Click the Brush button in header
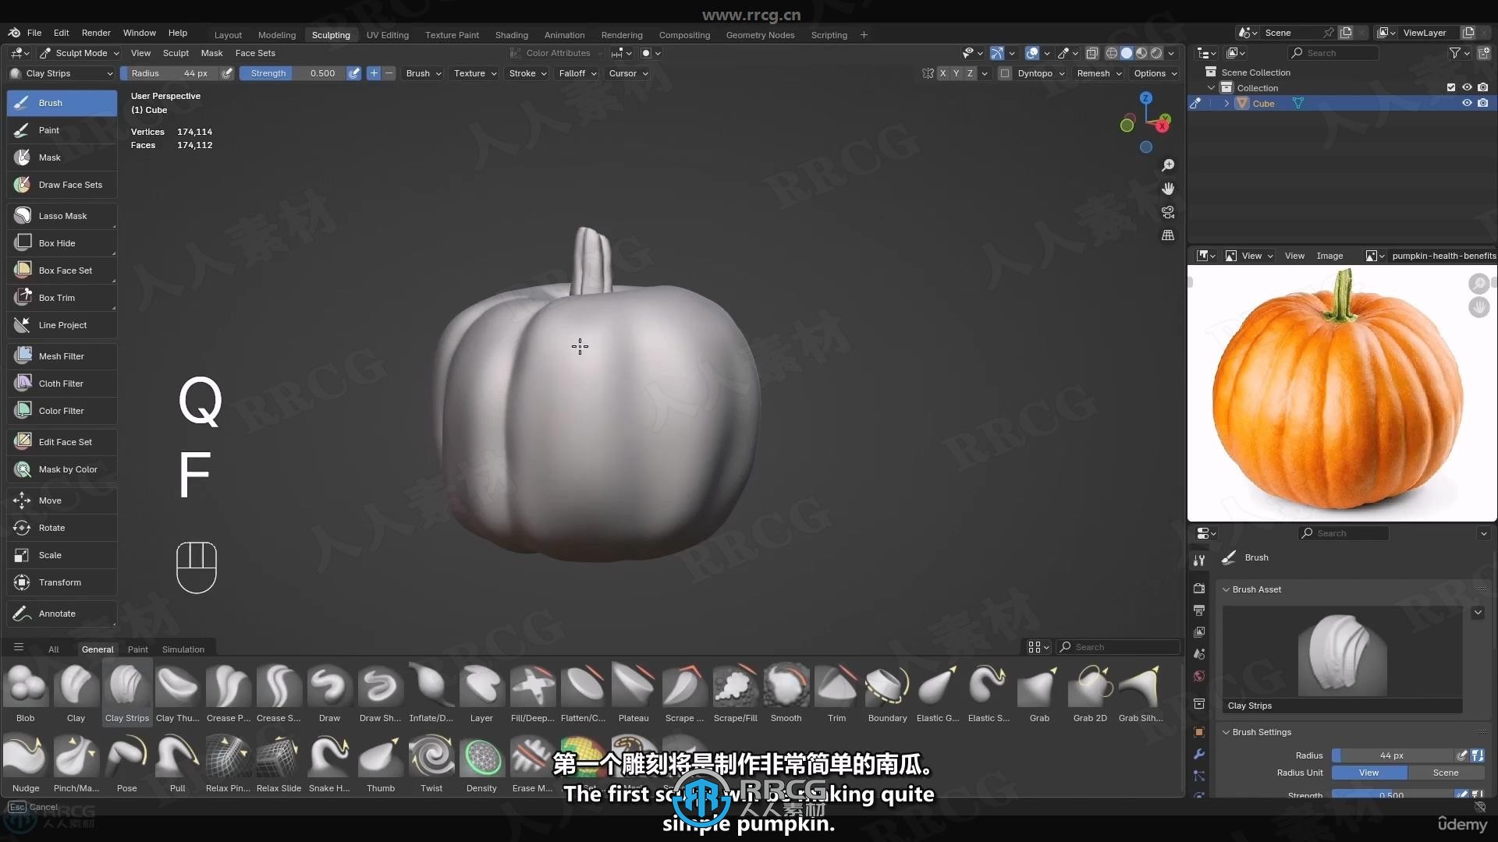The height and width of the screenshot is (842, 1498). pos(424,73)
